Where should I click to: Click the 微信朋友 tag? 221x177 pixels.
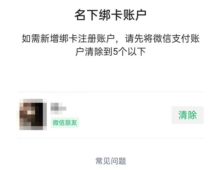point(65,123)
